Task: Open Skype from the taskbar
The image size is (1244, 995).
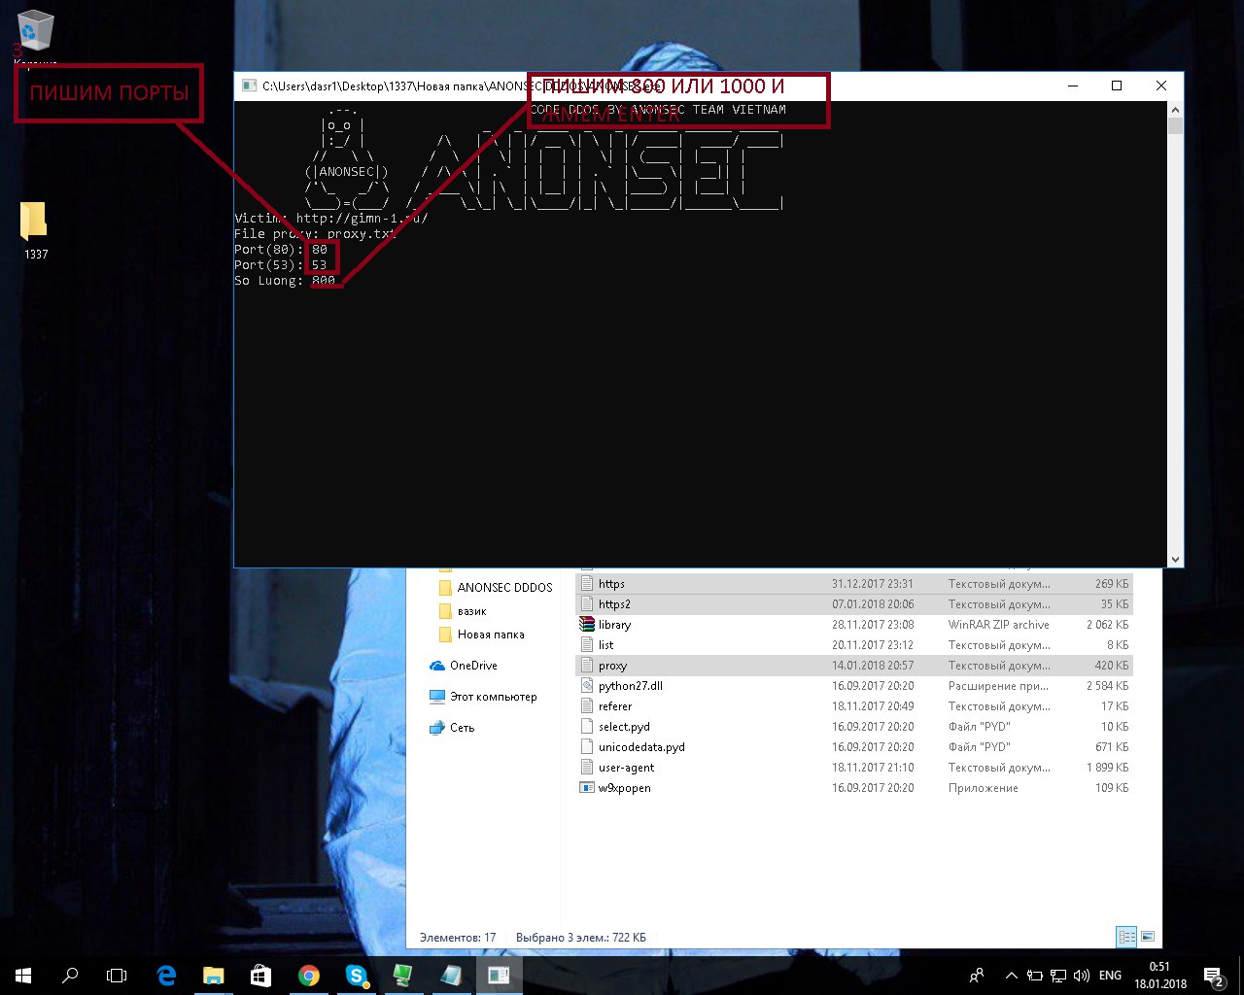Action: [356, 976]
